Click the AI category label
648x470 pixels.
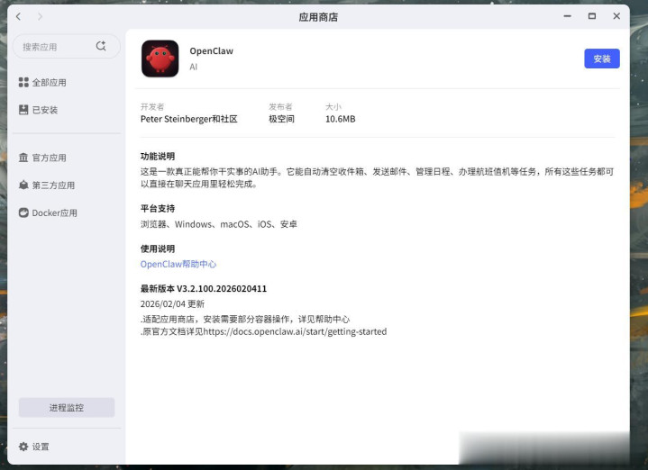point(194,67)
